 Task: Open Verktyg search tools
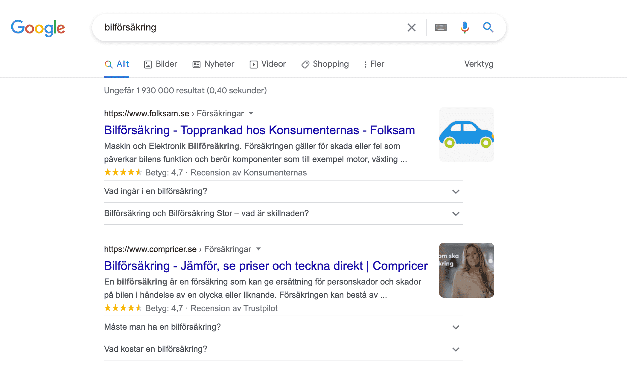pos(479,64)
